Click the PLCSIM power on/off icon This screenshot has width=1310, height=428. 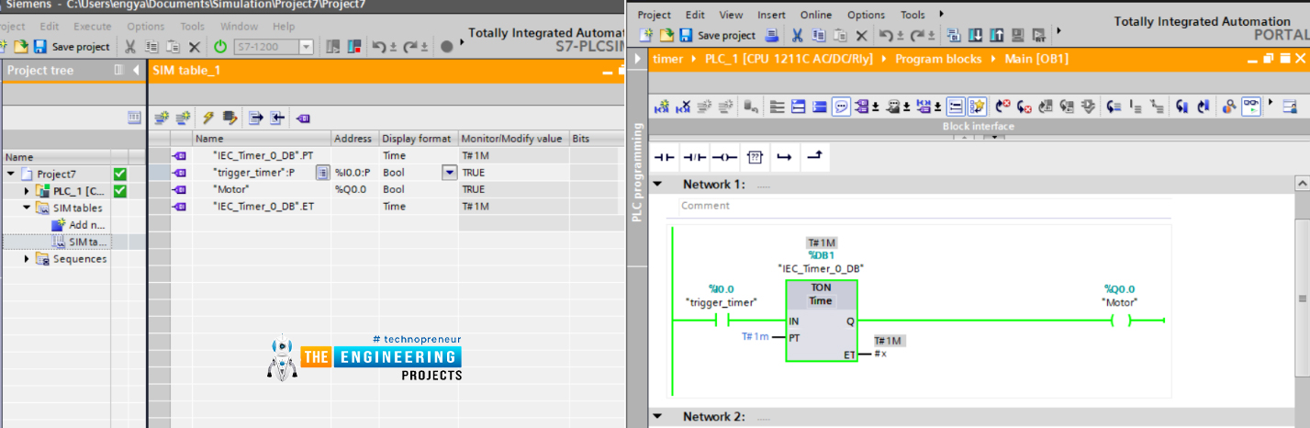click(220, 47)
